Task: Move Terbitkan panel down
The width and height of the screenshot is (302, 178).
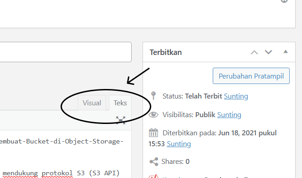Action: point(268,52)
